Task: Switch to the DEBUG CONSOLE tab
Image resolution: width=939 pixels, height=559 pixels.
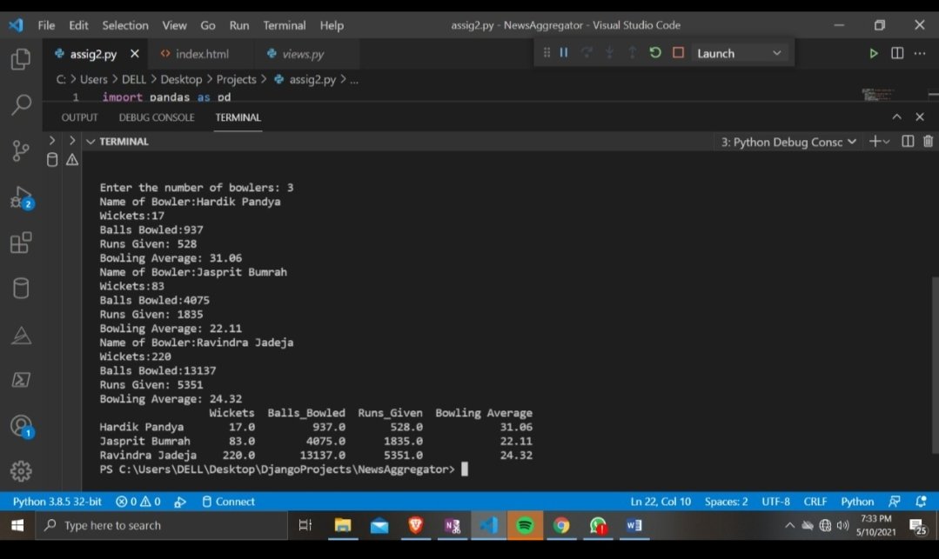Action: (x=157, y=117)
